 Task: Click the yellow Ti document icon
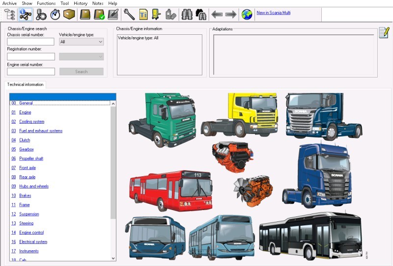pos(143,14)
